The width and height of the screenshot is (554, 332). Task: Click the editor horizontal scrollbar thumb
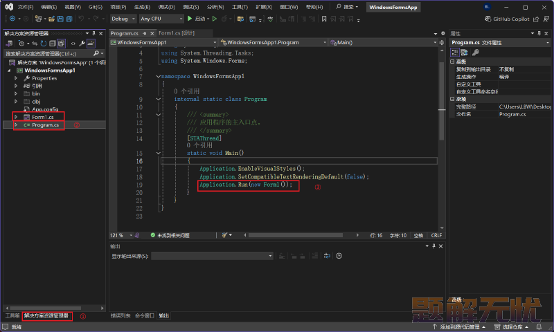pyautogui.click(x=296, y=235)
